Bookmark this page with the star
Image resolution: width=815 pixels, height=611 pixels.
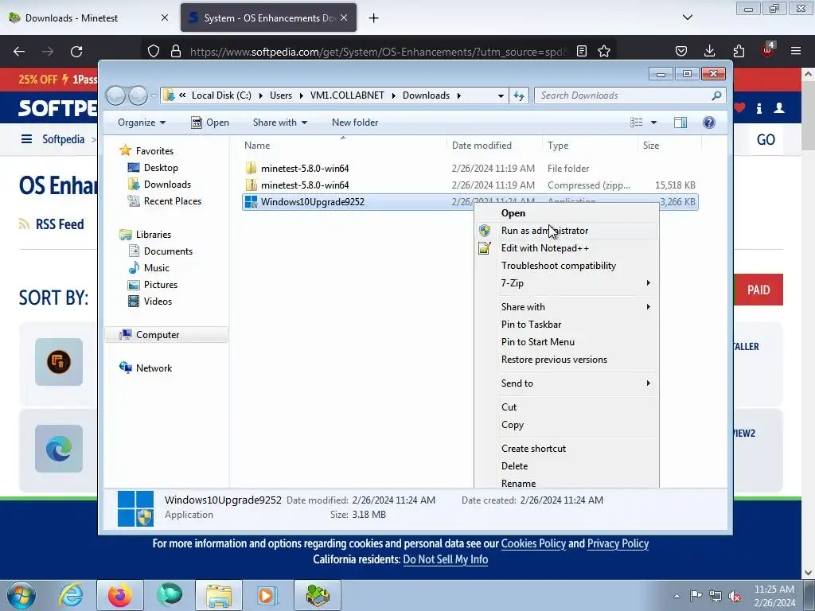pos(604,52)
